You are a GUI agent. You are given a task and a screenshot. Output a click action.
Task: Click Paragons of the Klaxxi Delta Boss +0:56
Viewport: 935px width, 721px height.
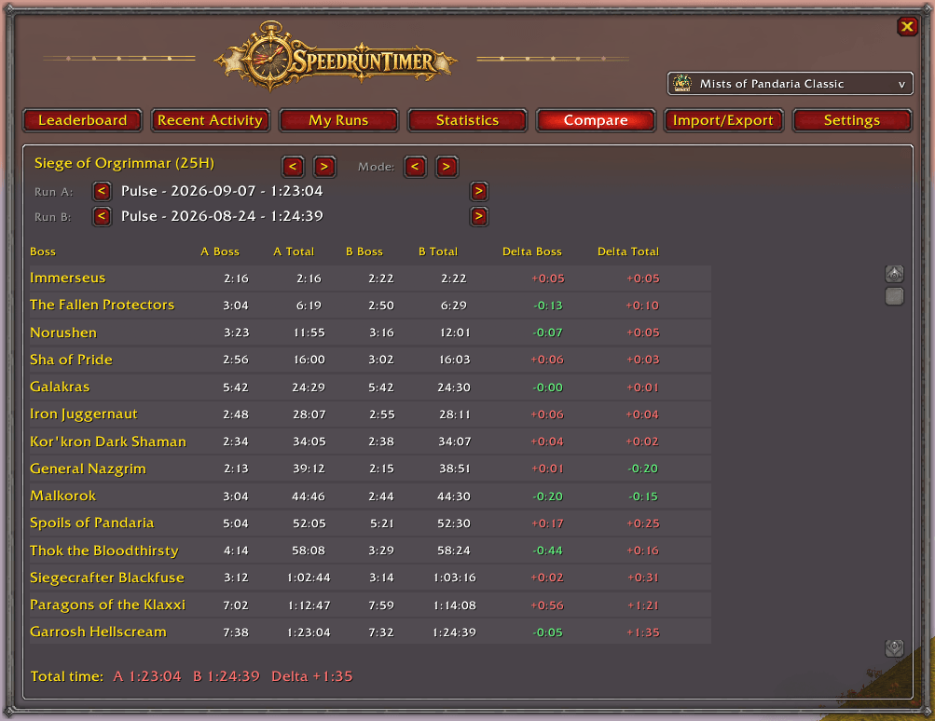(x=547, y=605)
